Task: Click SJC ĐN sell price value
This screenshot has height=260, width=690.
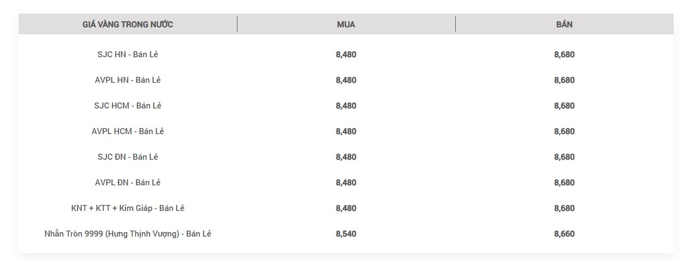Action: point(564,157)
